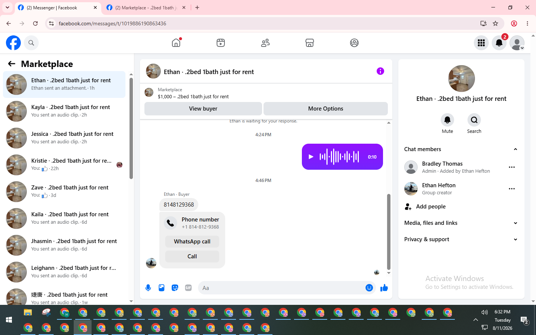The width and height of the screenshot is (536, 335).
Task: Go back using the Marketplace arrow
Action: click(12, 64)
